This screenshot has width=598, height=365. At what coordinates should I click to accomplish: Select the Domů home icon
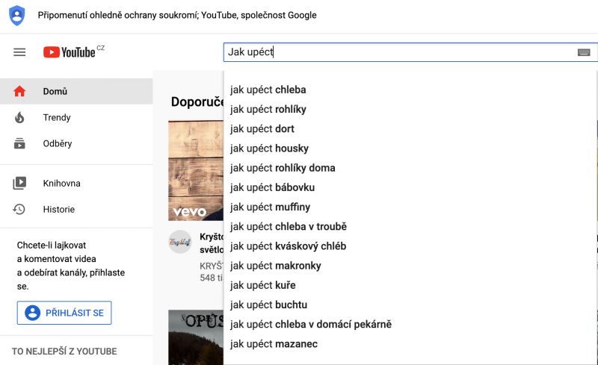[19, 92]
